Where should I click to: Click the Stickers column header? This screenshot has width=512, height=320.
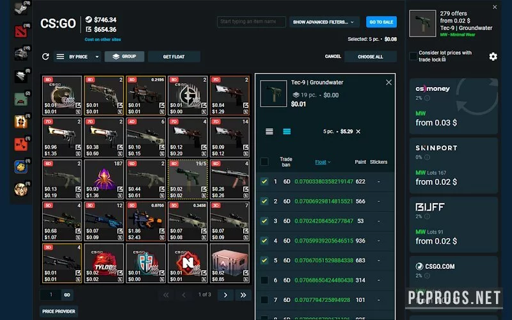point(378,162)
